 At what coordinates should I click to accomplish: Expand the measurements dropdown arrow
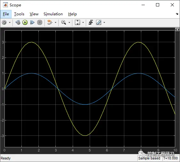pos(104,22)
